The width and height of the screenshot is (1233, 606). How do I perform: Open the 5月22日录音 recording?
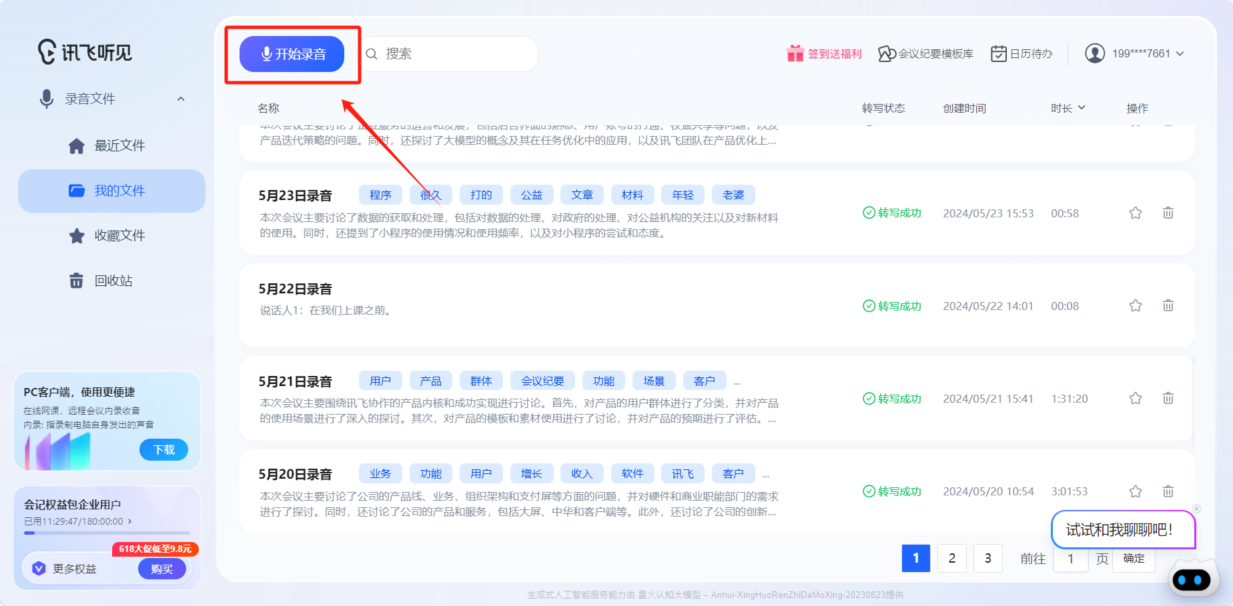tap(295, 289)
